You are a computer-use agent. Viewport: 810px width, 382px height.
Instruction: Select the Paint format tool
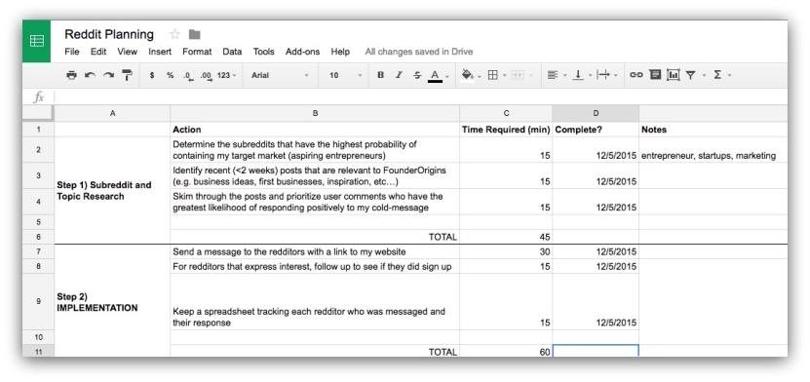(x=127, y=75)
